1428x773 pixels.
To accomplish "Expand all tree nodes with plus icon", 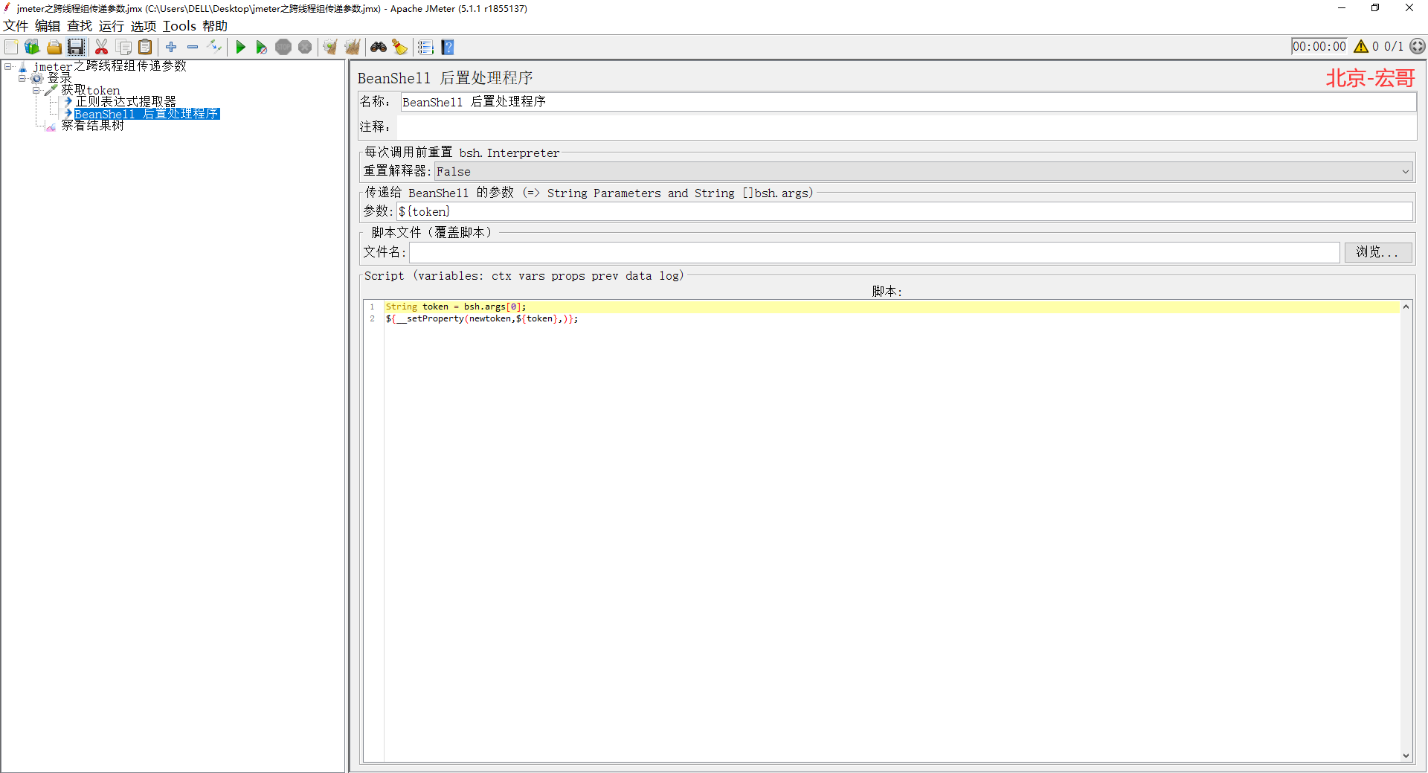I will (171, 47).
